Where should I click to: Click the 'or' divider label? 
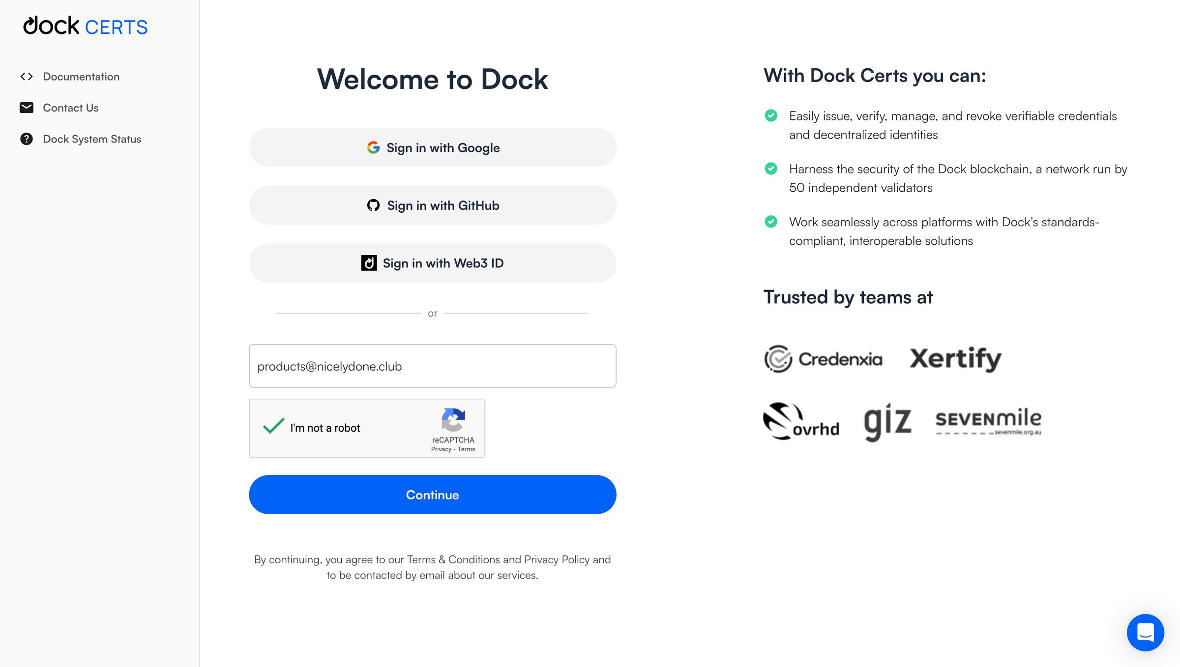[433, 313]
